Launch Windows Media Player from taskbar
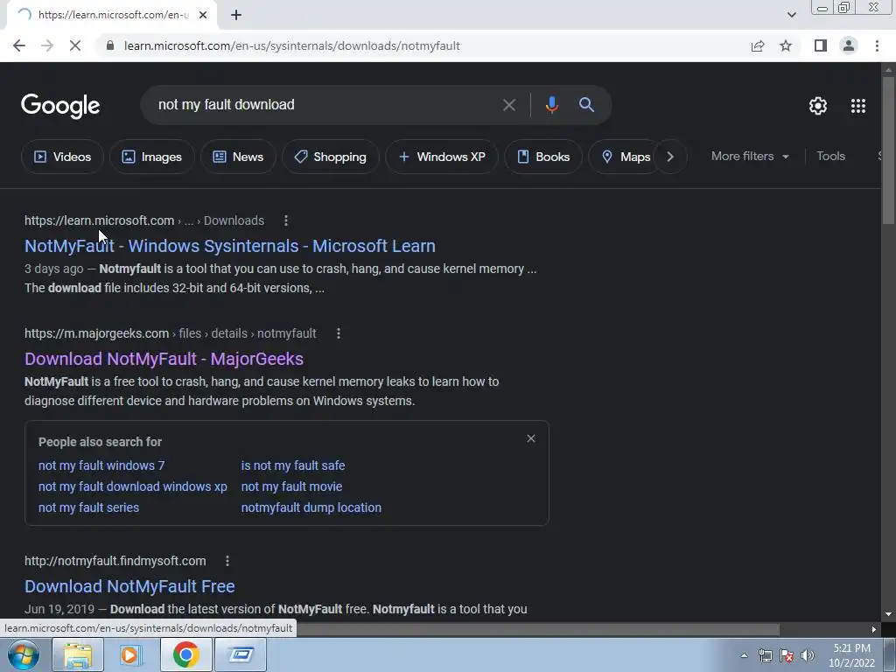This screenshot has width=896, height=672. (x=131, y=654)
